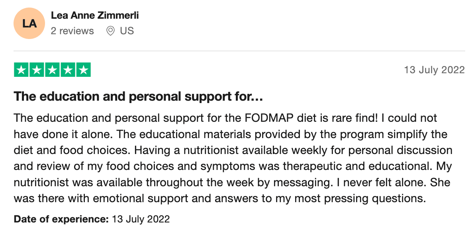
Task: Click the second green star
Action: (x=37, y=70)
